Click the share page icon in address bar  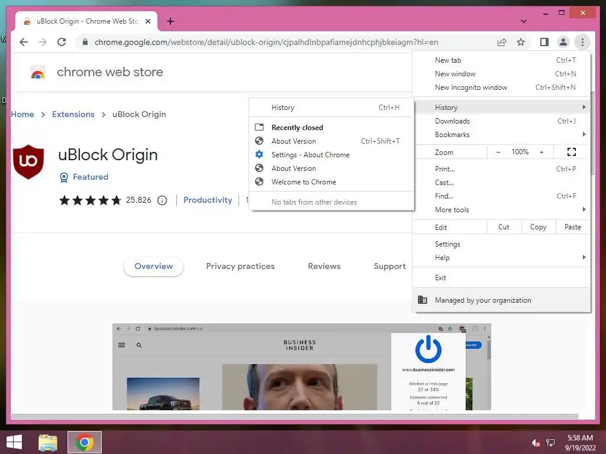click(502, 42)
